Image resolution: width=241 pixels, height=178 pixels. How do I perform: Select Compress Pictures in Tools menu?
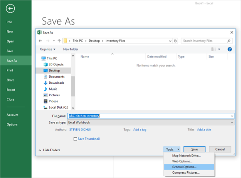click(187, 172)
